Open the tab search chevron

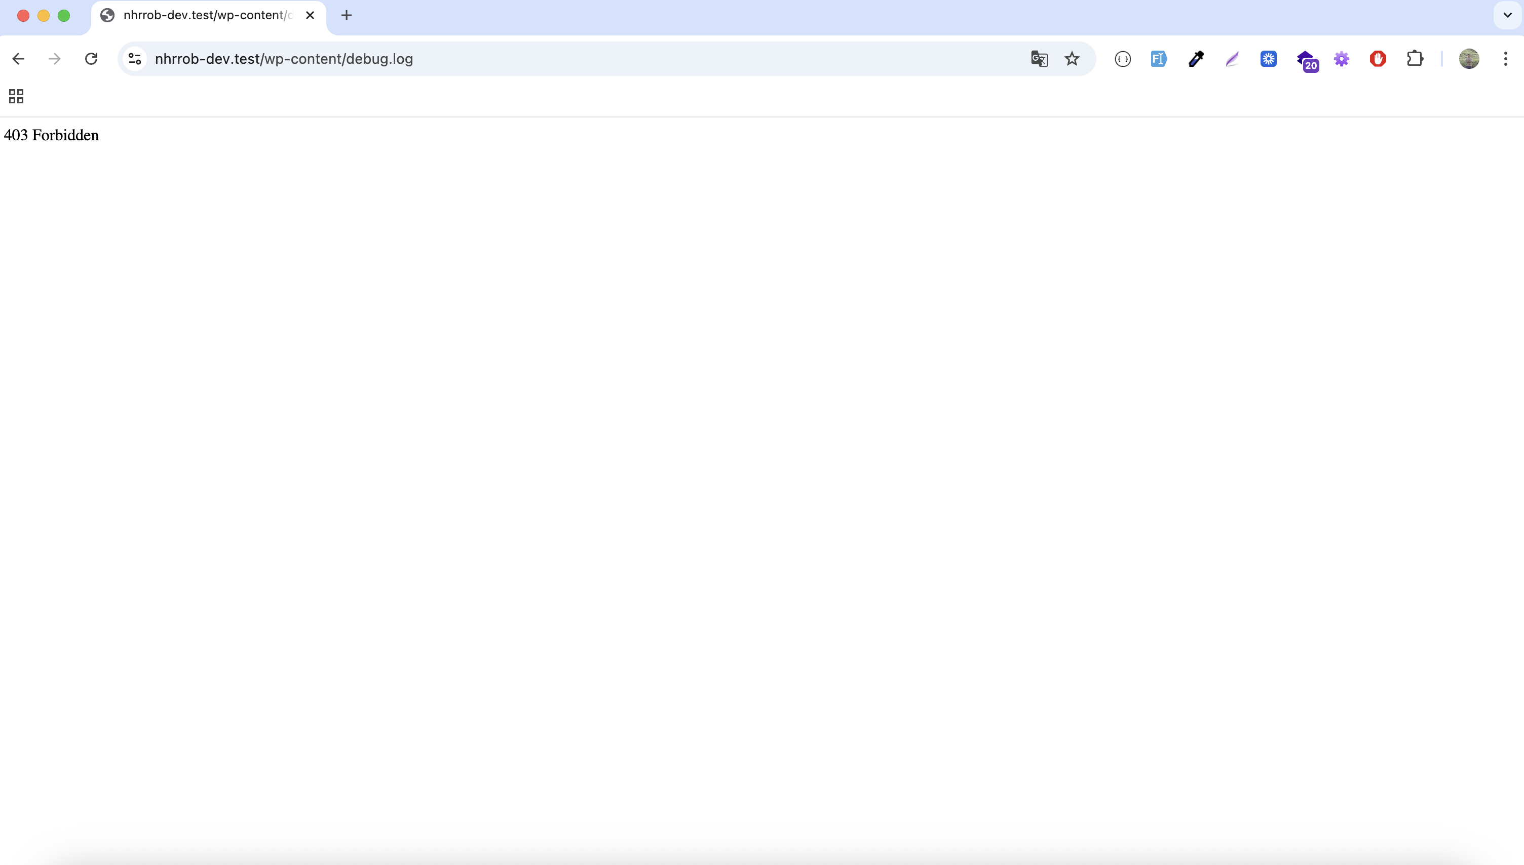1506,15
